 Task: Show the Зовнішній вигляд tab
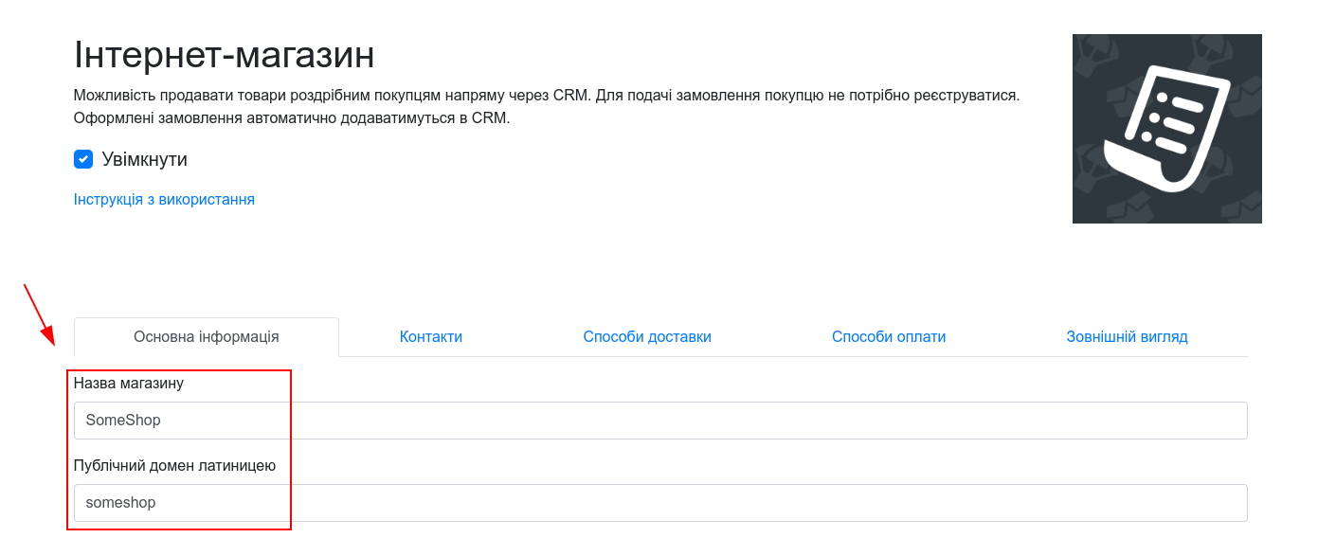tap(1127, 337)
